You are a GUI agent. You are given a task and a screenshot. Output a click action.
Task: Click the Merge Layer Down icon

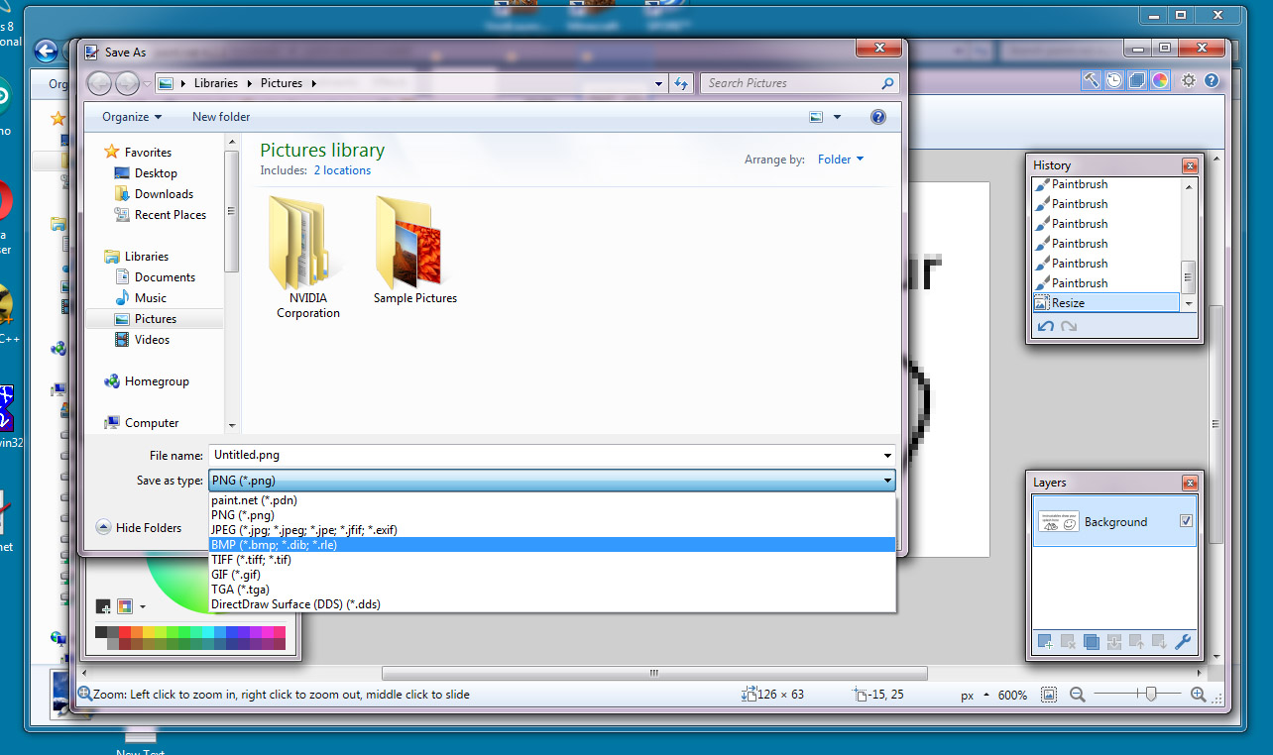click(1113, 642)
